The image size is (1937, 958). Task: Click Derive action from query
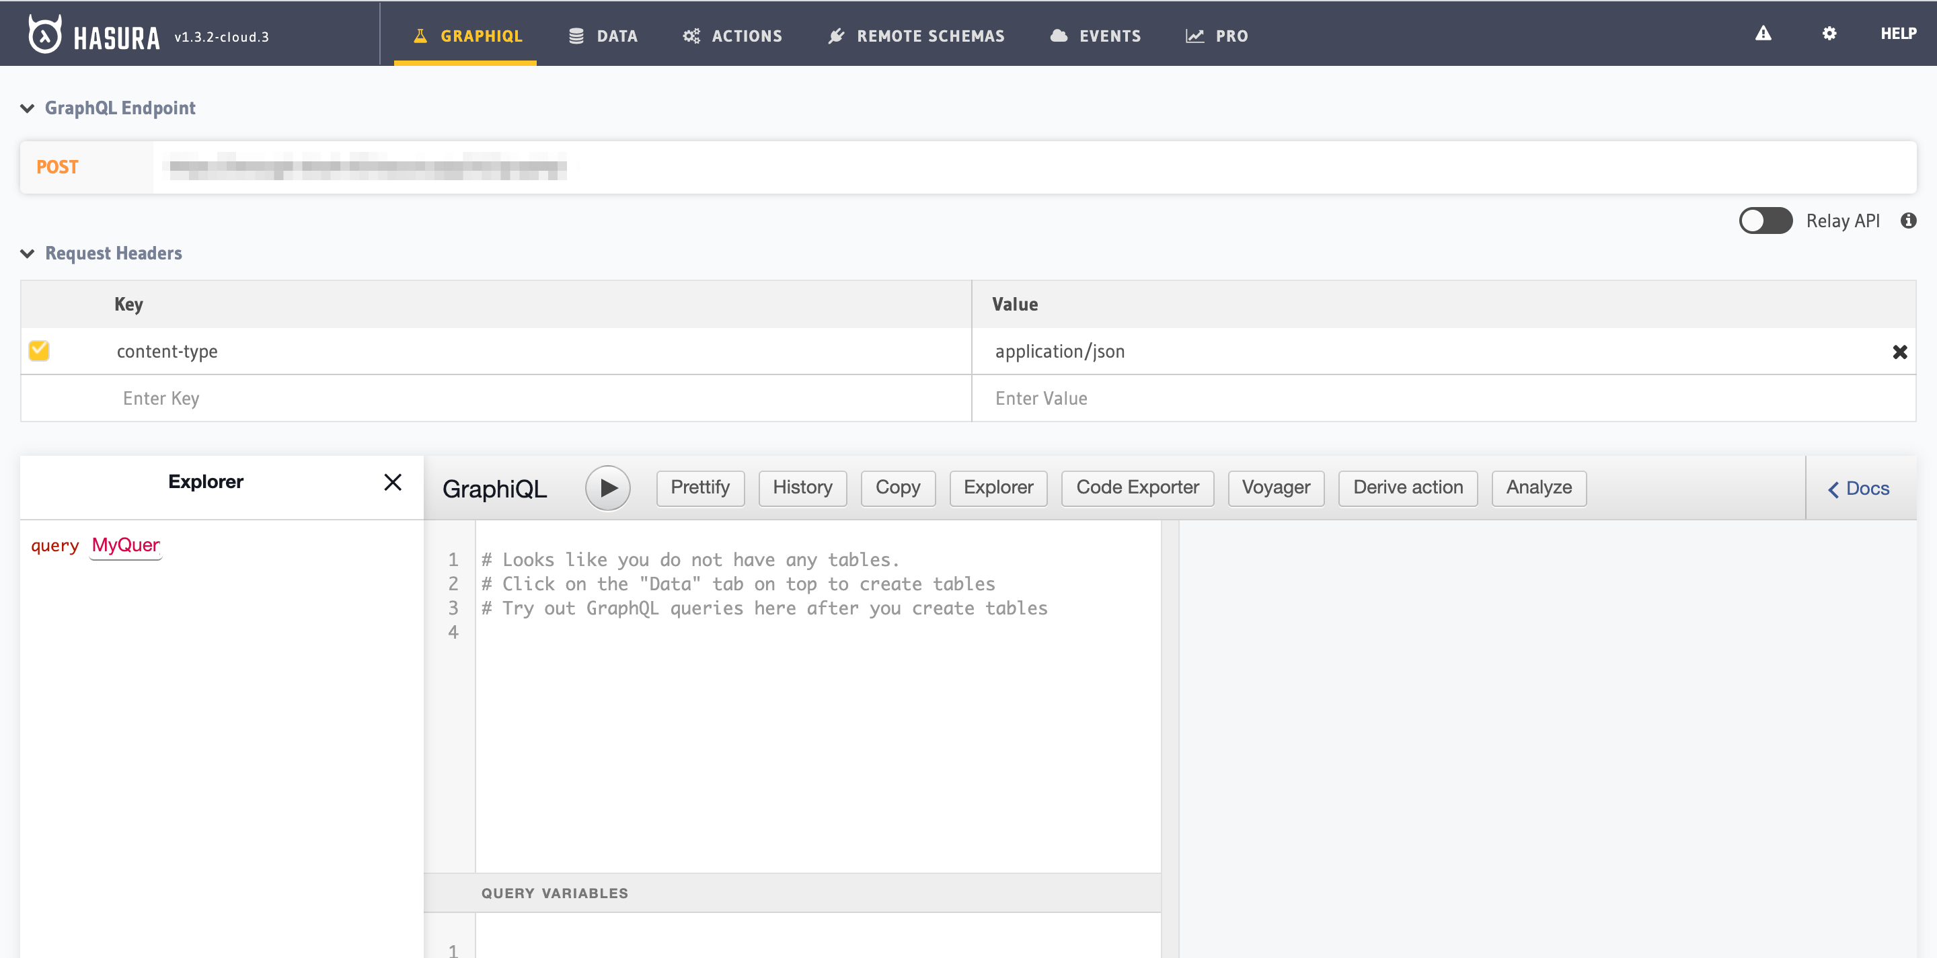click(1407, 485)
